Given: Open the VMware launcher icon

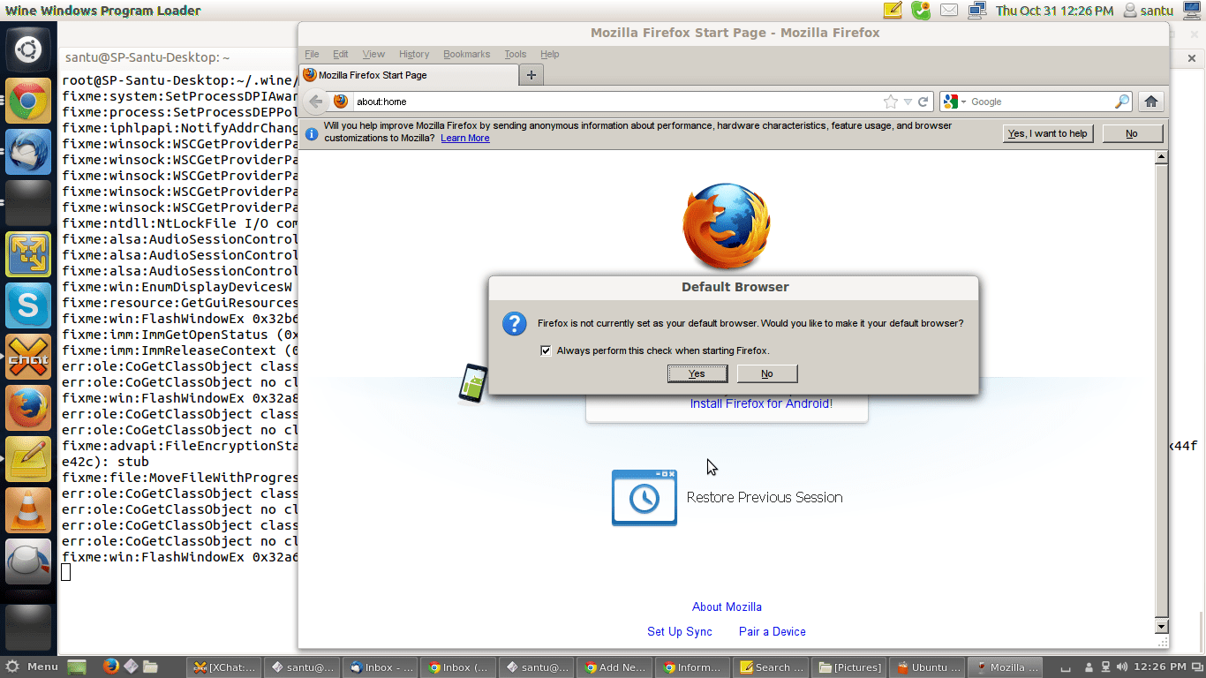Looking at the screenshot, I should 28,255.
